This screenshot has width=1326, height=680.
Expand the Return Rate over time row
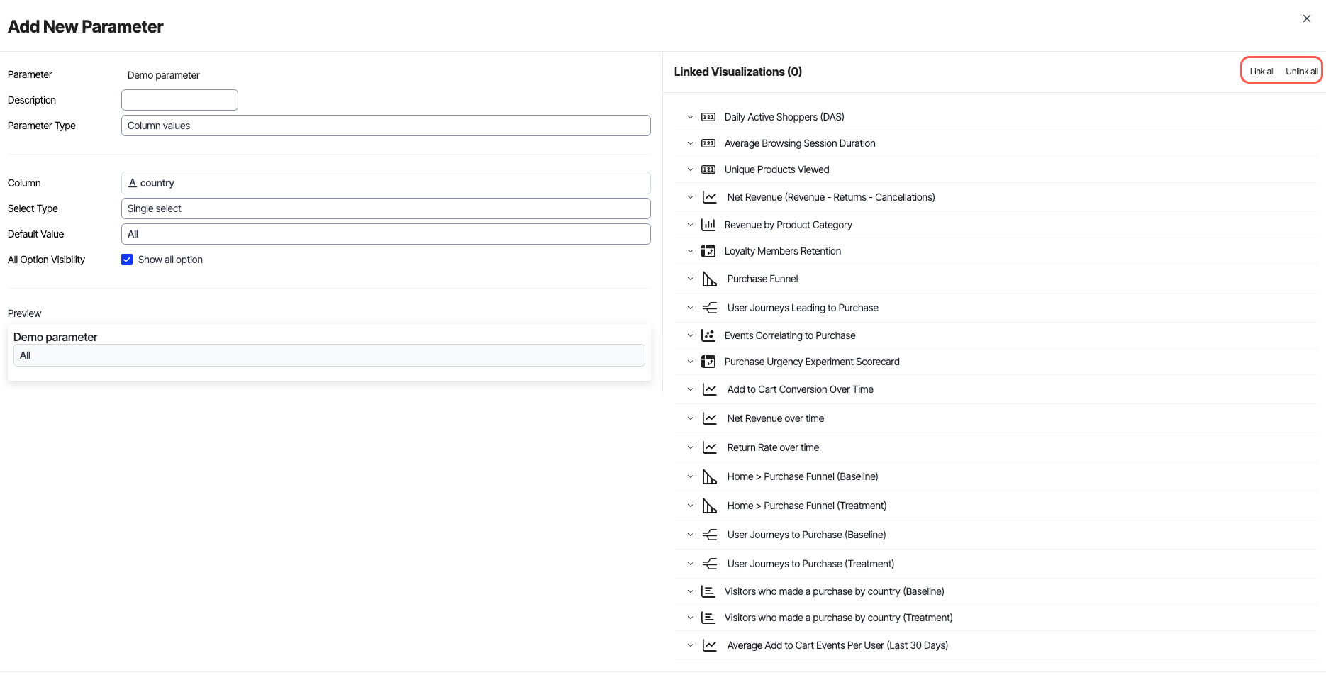tap(691, 447)
